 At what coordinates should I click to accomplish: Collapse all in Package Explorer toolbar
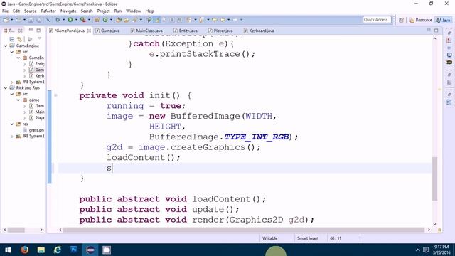12,39
